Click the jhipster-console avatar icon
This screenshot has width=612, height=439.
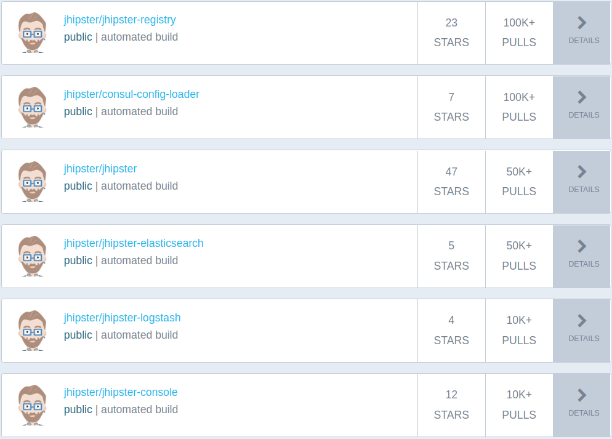click(32, 405)
